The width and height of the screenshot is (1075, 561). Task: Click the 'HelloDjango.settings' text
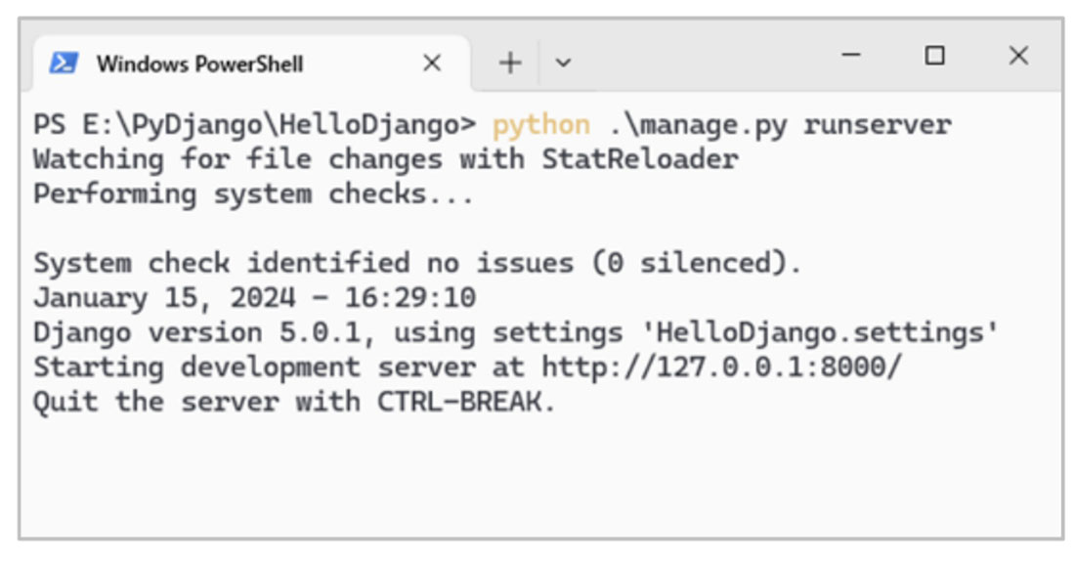tap(820, 332)
